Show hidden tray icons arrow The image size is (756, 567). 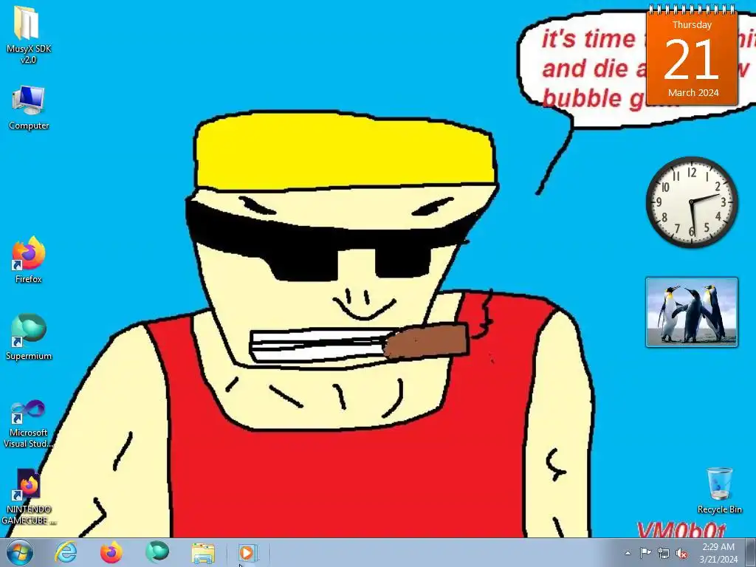click(x=628, y=553)
